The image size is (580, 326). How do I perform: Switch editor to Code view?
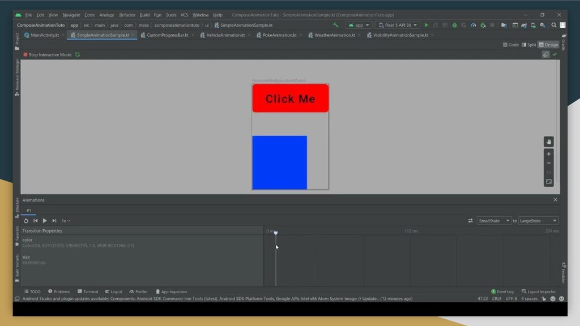pyautogui.click(x=510, y=45)
